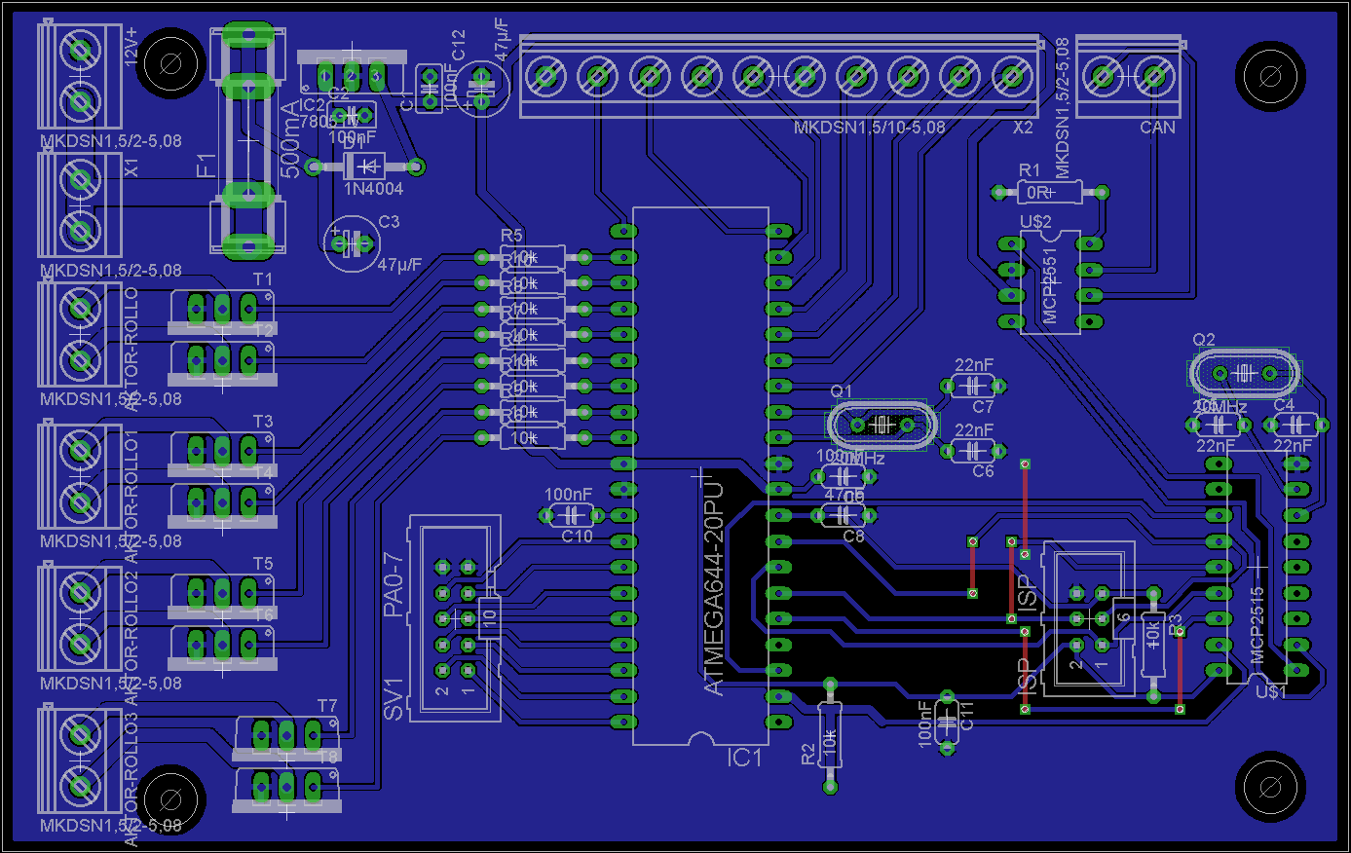Image resolution: width=1351 pixels, height=853 pixels.
Task: Click the 1N4004 diode symbol
Action: 364,167
